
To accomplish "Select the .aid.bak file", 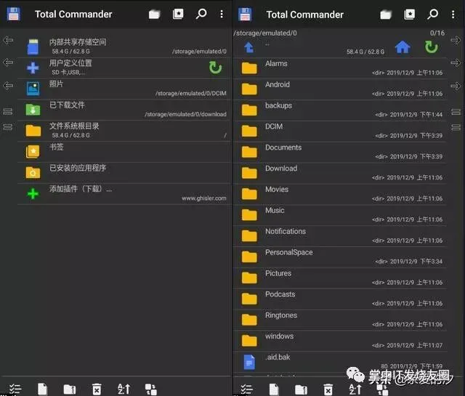I will coord(341,362).
